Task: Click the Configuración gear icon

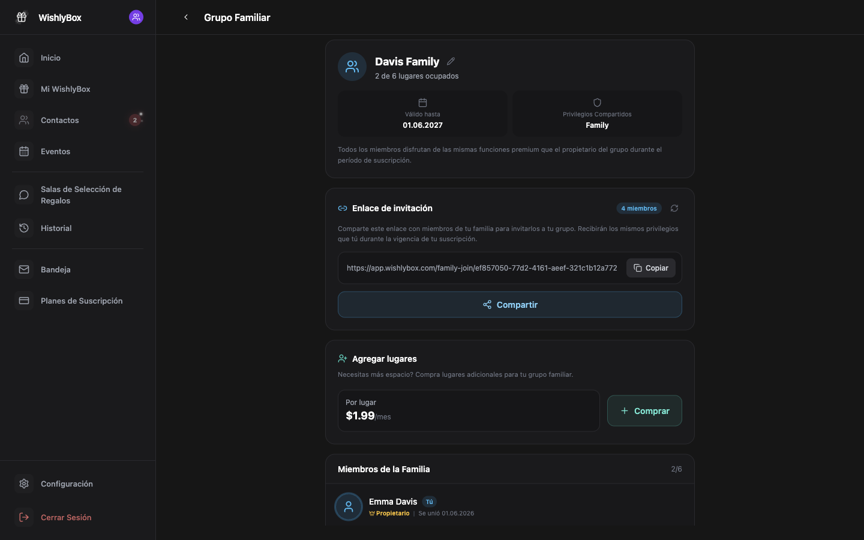Action: pyautogui.click(x=24, y=484)
